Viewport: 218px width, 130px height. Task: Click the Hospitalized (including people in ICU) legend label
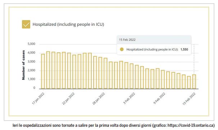68,24
